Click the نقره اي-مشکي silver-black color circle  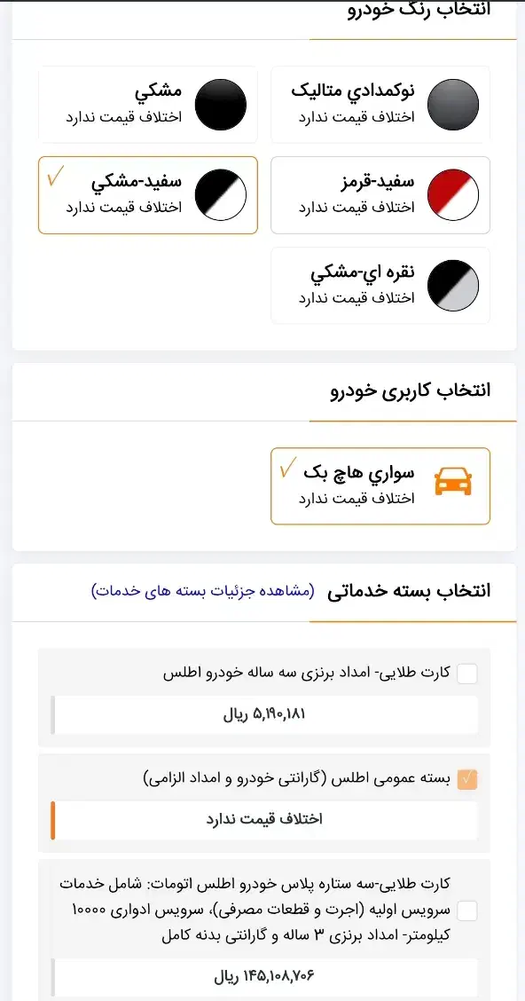click(453, 286)
